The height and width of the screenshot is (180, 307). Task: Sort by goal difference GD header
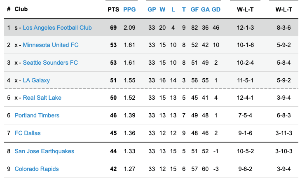[x=216, y=9]
